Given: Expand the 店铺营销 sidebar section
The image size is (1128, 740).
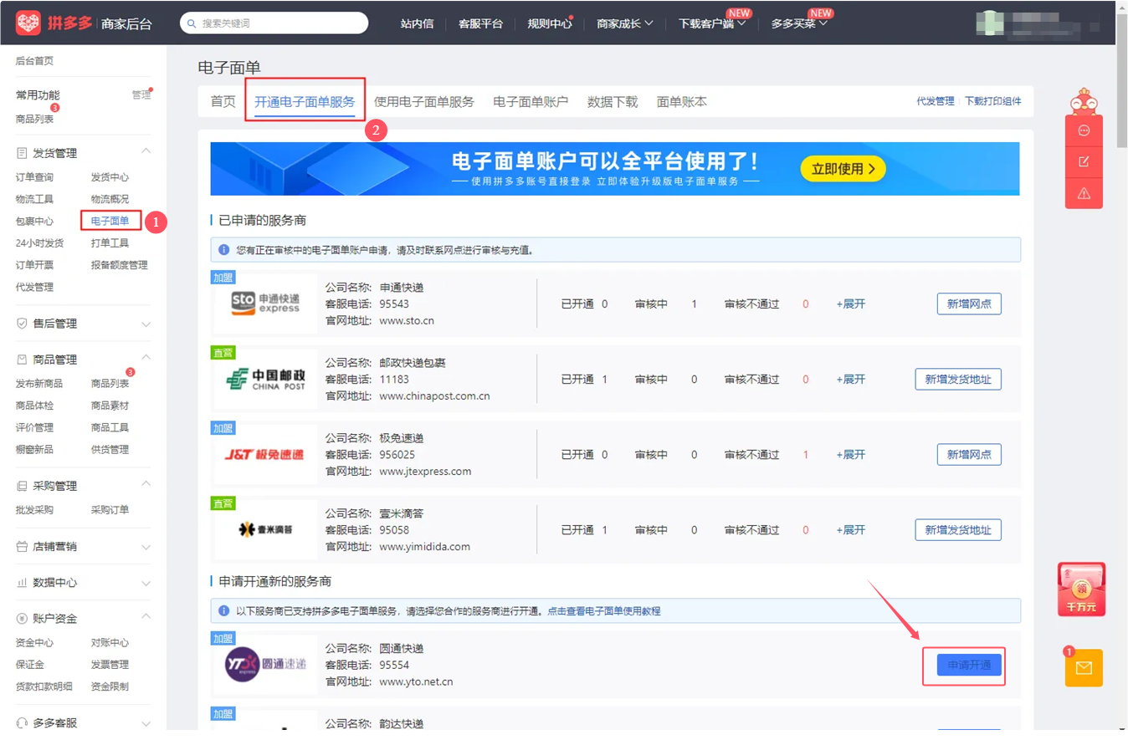Looking at the screenshot, I should click(x=146, y=547).
